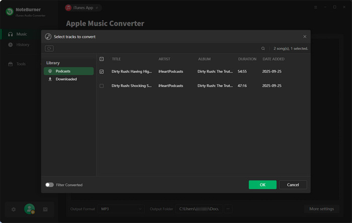
Task: Click the Cancel button
Action: click(293, 185)
